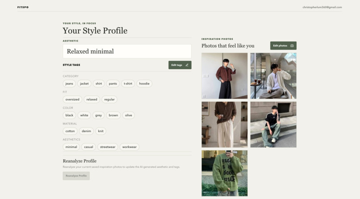
Task: Click the workwear aesthetics tag
Action: click(x=130, y=147)
